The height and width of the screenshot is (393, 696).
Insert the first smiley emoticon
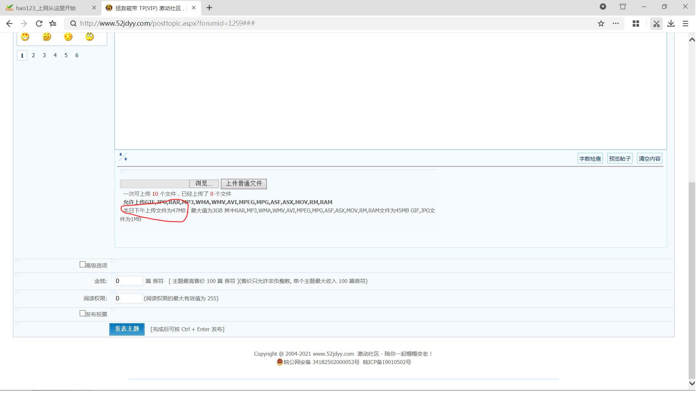click(x=25, y=37)
